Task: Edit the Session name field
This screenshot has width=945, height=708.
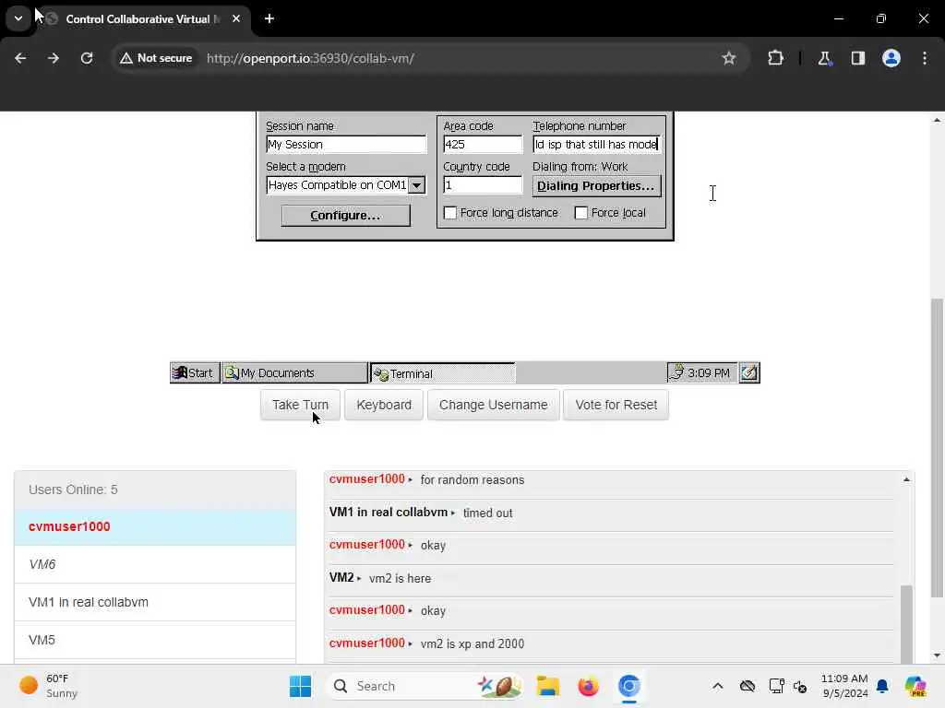Action: point(346,145)
